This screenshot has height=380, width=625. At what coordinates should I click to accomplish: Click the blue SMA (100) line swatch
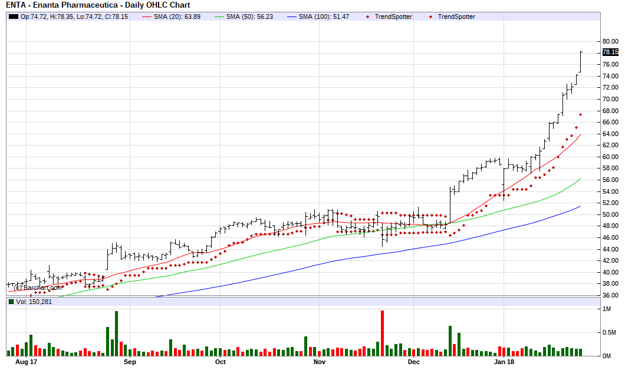(292, 16)
